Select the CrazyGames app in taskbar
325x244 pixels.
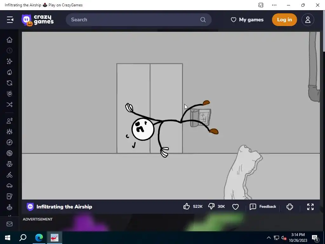click(x=55, y=238)
